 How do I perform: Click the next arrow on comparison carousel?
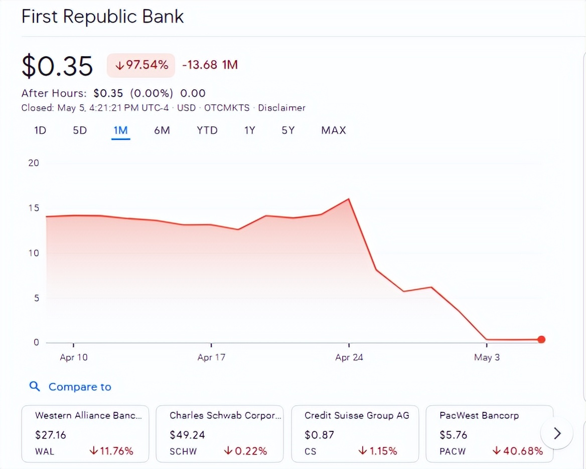tap(556, 433)
